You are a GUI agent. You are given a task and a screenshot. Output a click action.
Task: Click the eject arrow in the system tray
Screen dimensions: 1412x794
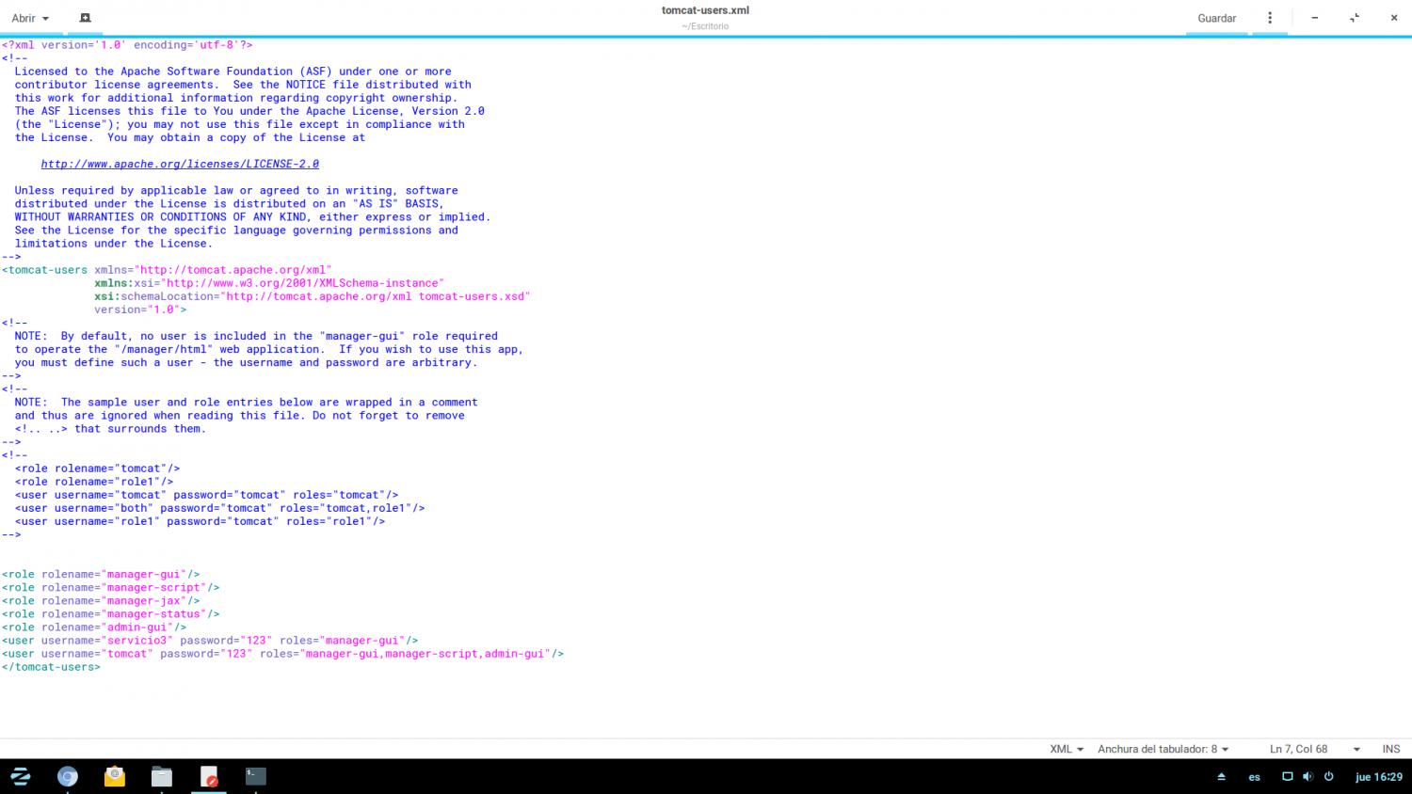click(1222, 776)
